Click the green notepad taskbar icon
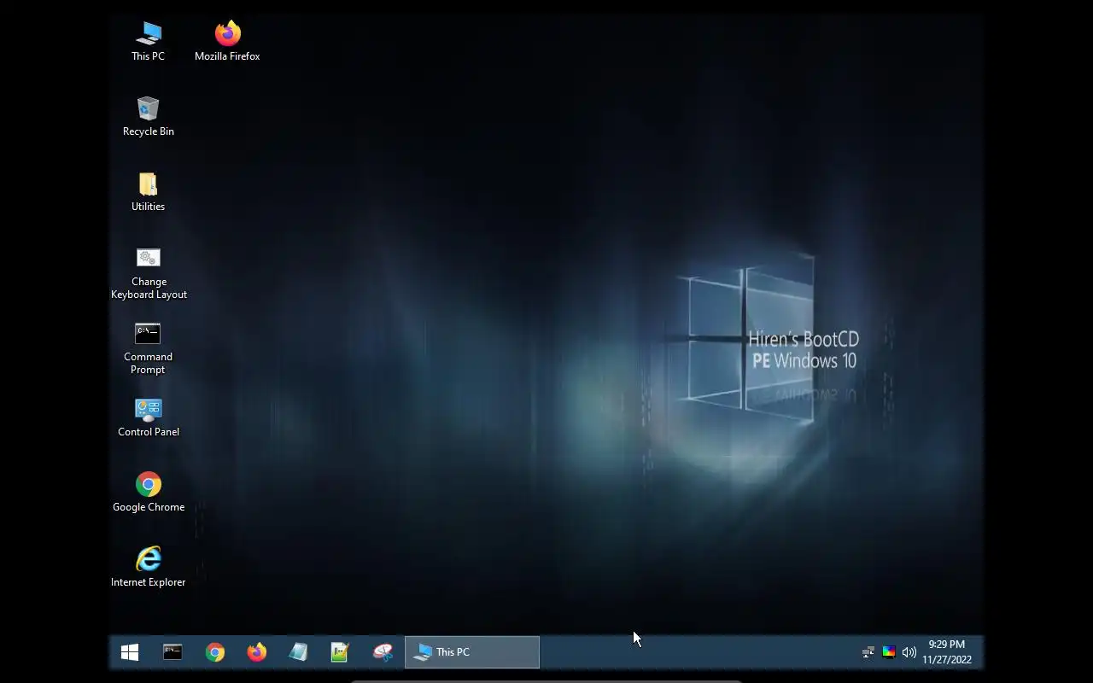 (x=340, y=652)
